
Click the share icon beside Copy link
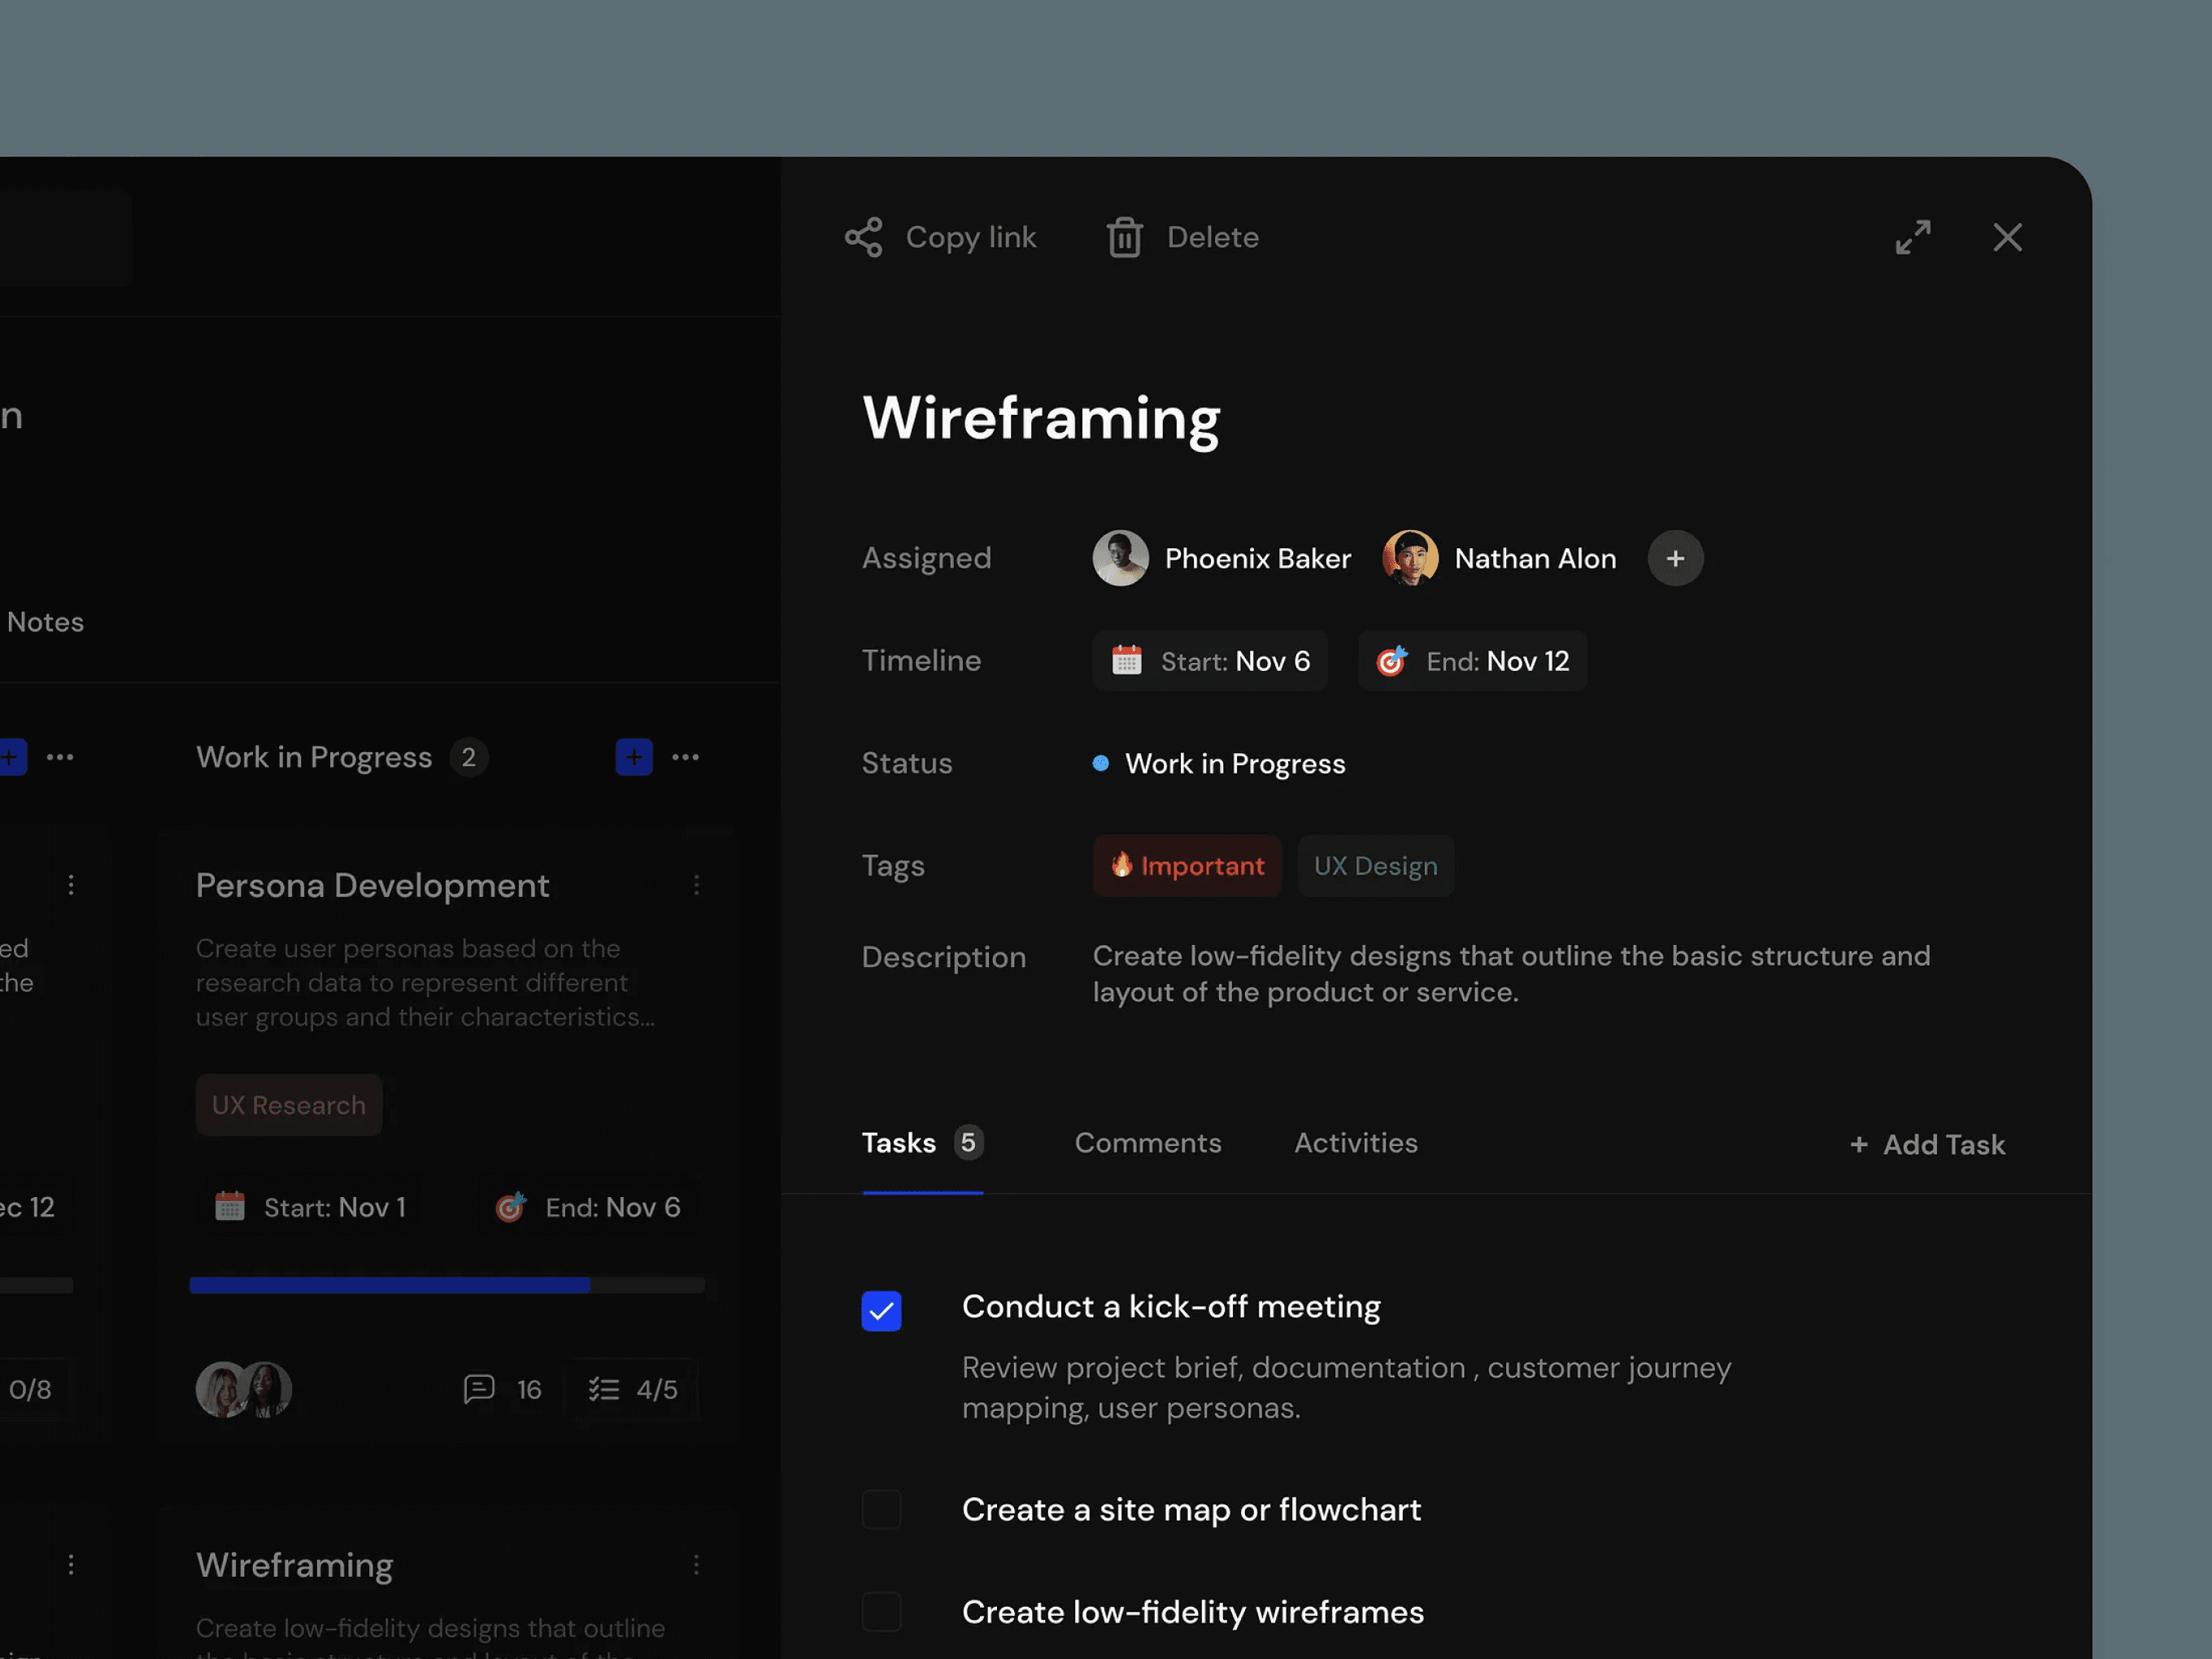(863, 237)
